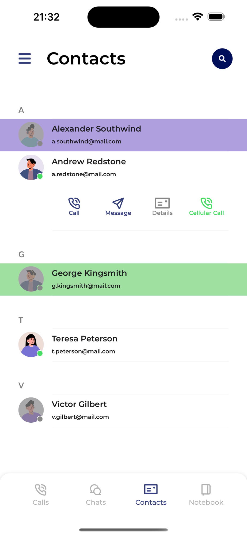Screen dimensions: 247x536
Task: Open Details for Andrew Redstone
Action: tap(162, 207)
